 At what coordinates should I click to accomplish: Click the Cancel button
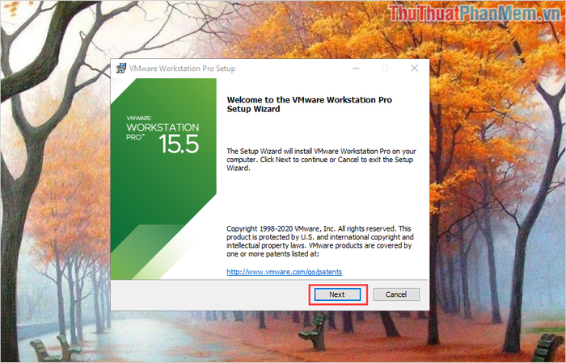pos(396,294)
